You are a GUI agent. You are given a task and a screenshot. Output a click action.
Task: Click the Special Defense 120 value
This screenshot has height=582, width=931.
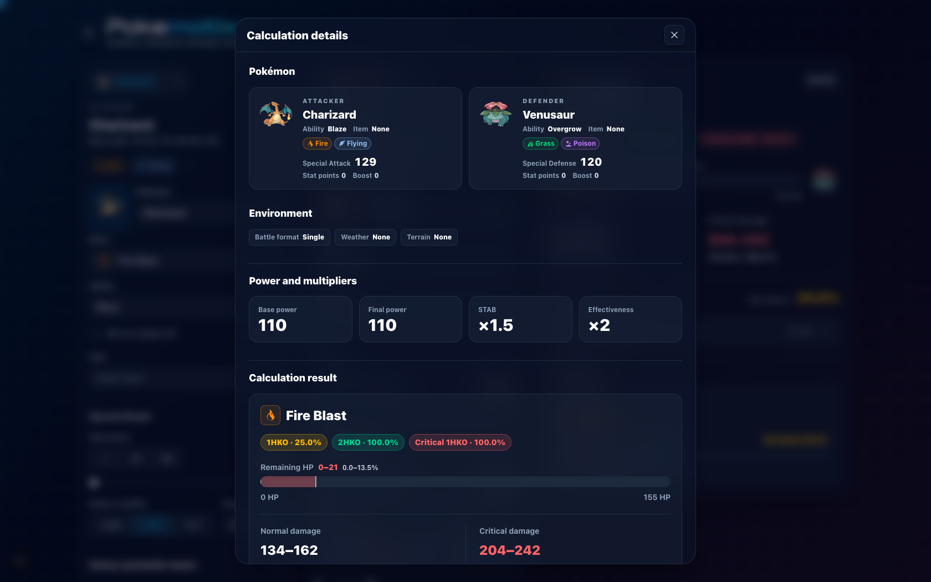coord(591,162)
